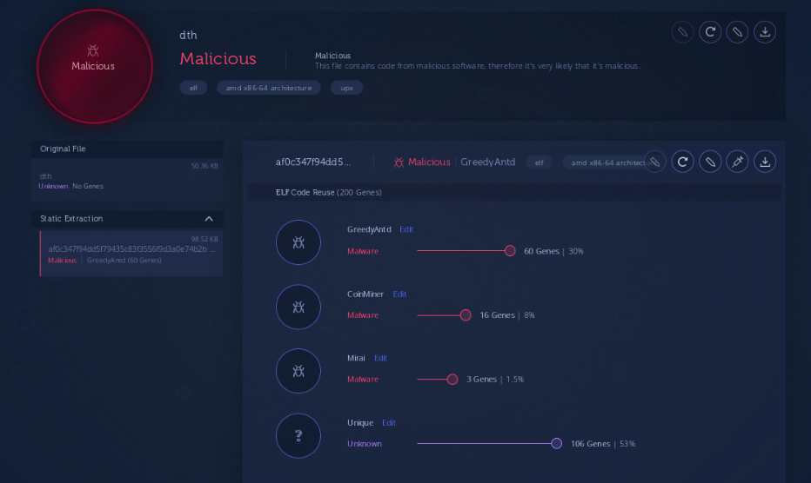This screenshot has height=483, width=811.
Task: Click the Mirai malware bug circle icon
Action: [x=298, y=371]
